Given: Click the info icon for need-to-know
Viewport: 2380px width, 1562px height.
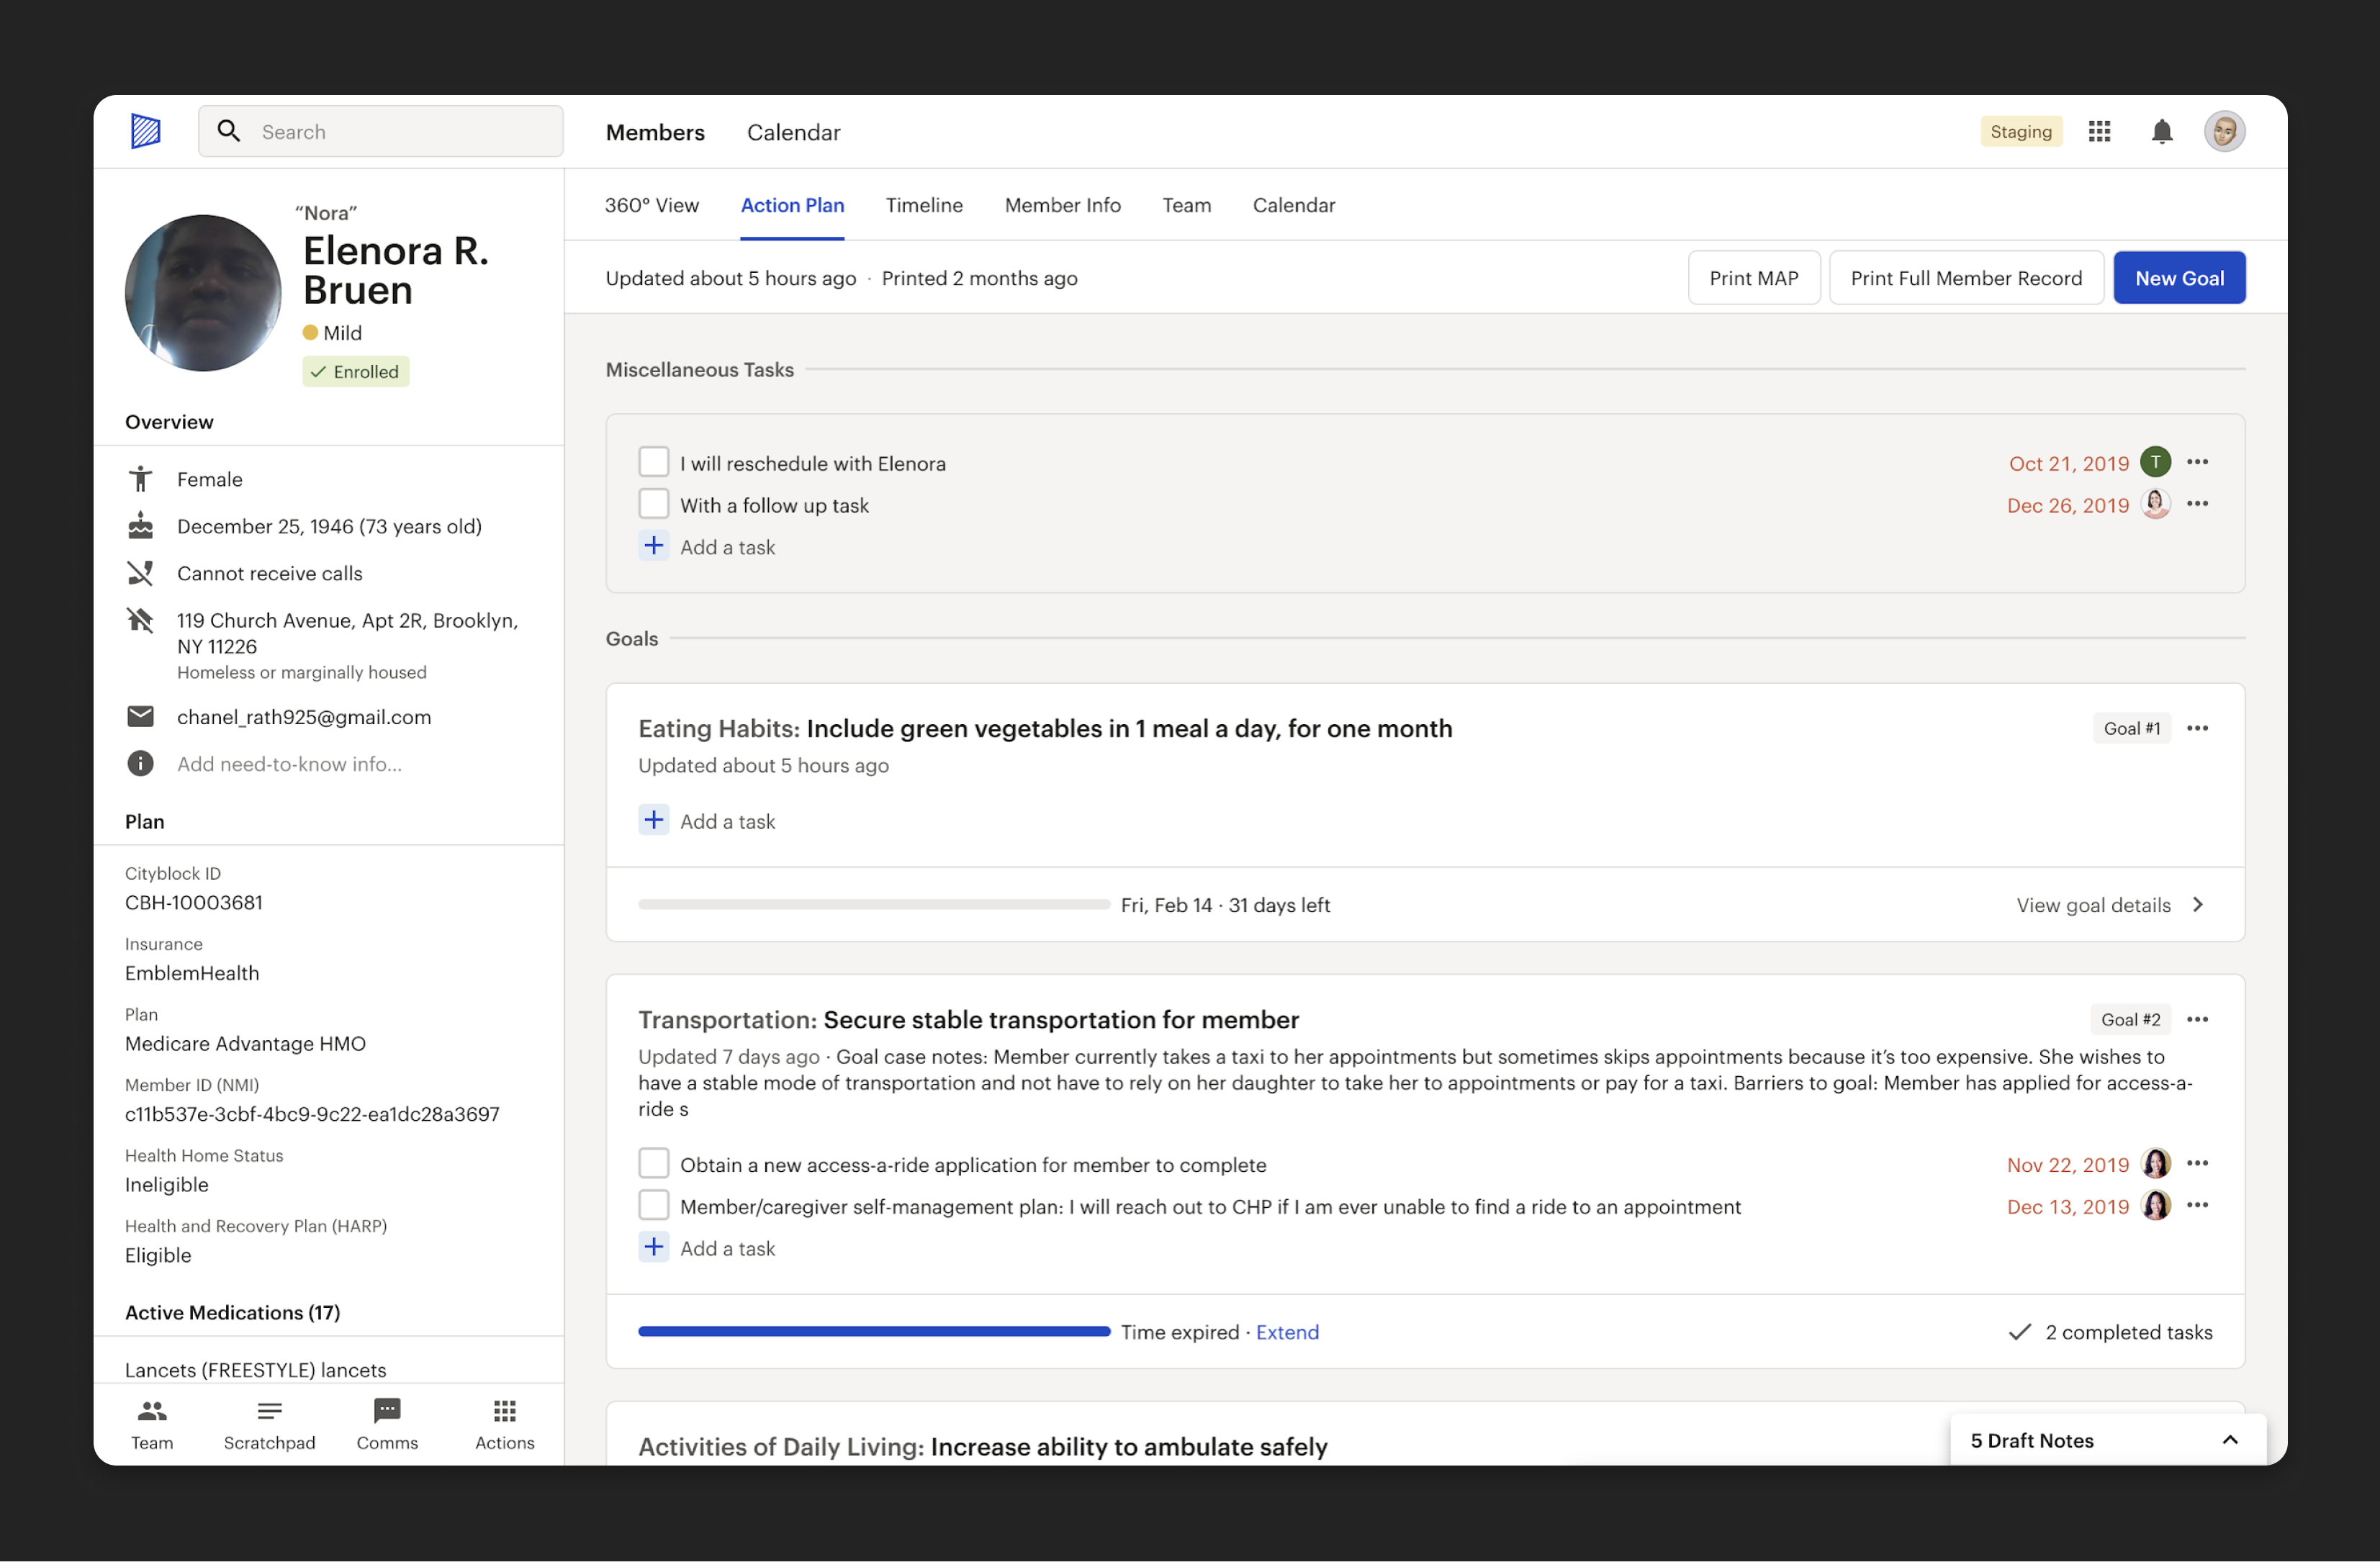Looking at the screenshot, I should pyautogui.click(x=141, y=763).
